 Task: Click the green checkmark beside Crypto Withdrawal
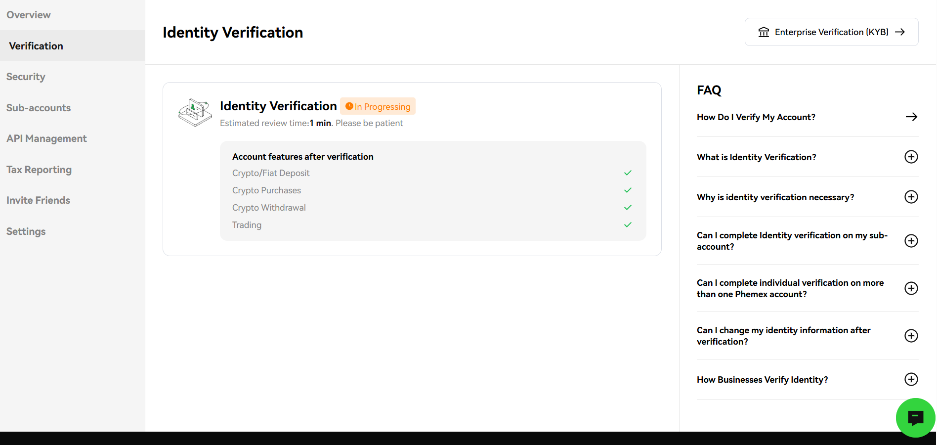coord(628,207)
